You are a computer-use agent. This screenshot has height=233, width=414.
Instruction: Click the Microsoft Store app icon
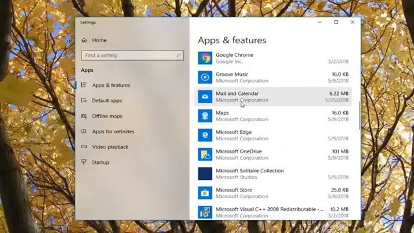[x=205, y=193]
